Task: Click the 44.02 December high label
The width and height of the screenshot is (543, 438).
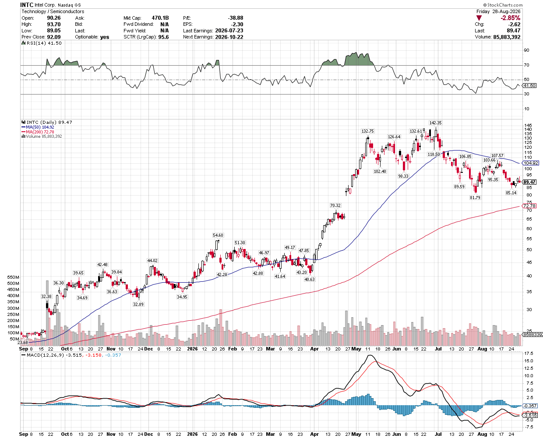Action: (152, 261)
